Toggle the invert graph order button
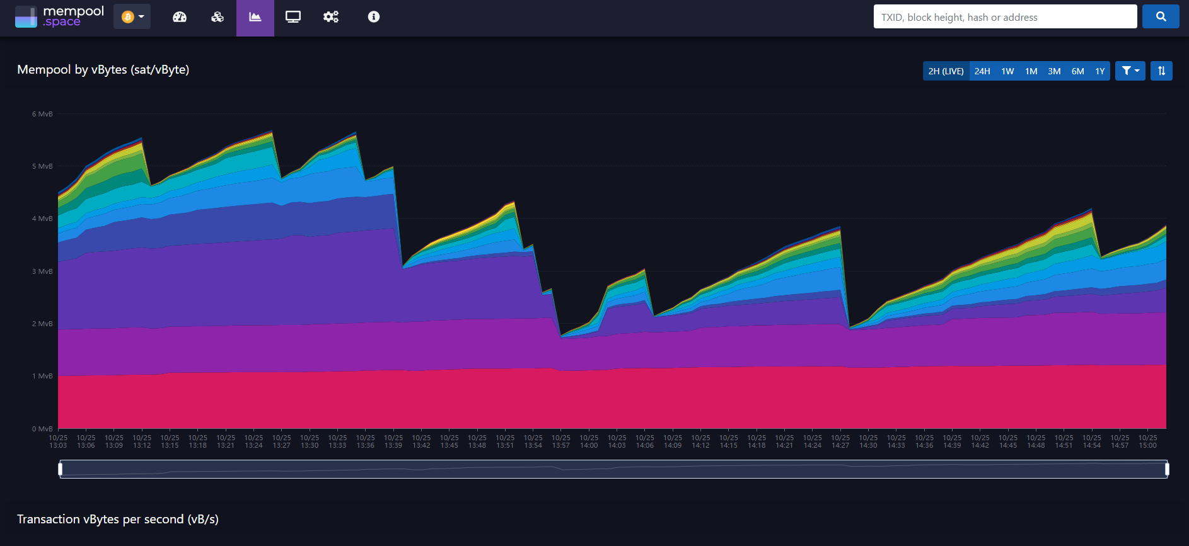 click(x=1161, y=71)
